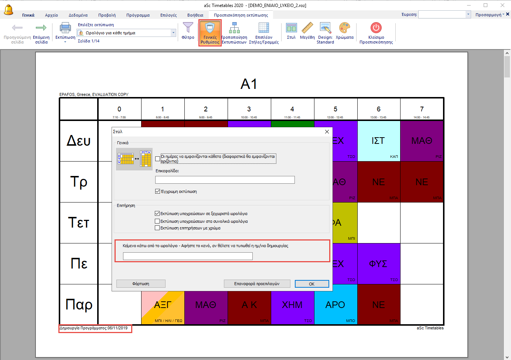Open the Δεδομένα menu tab
Screen dimensions: 511x360
click(x=78, y=15)
